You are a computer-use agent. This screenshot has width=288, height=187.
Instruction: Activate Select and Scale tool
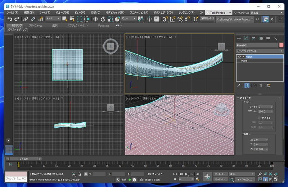pos(110,19)
